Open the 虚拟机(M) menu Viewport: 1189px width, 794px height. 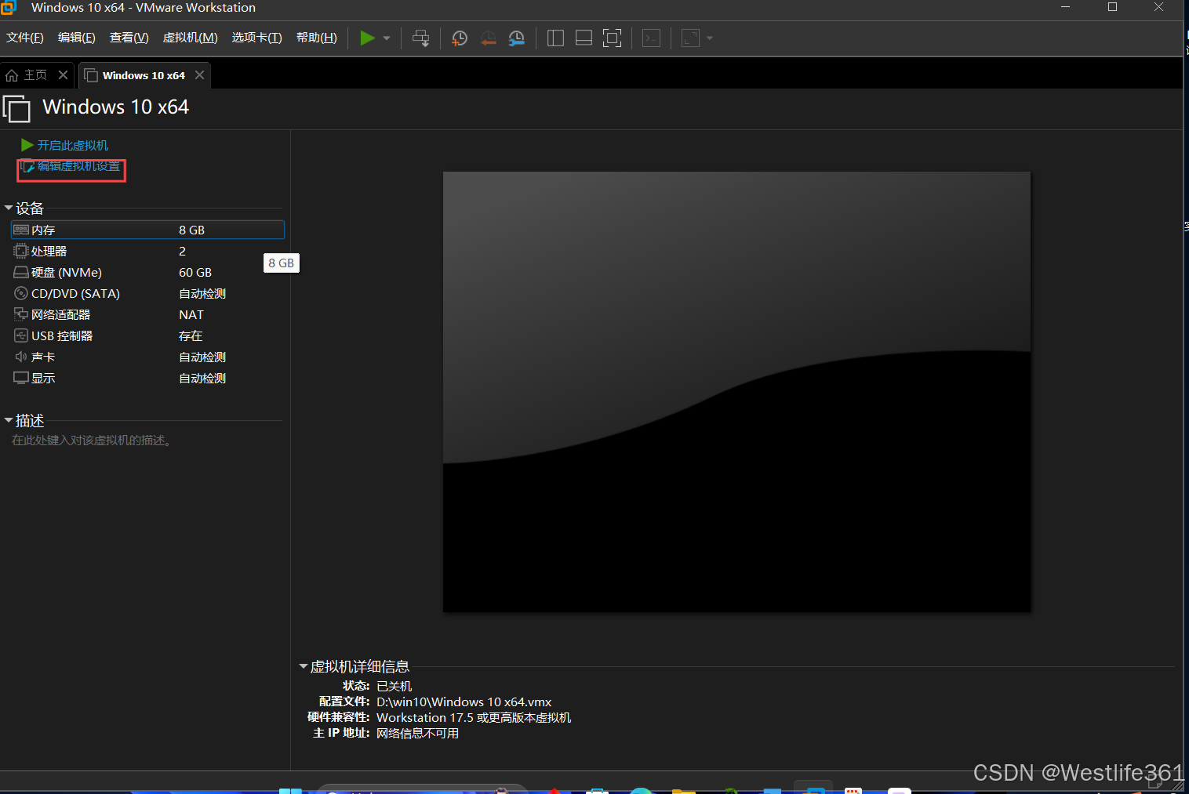click(x=190, y=37)
